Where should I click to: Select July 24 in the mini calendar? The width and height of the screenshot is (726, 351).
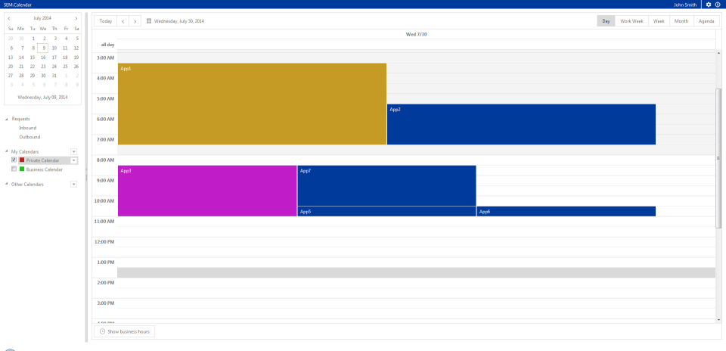pyautogui.click(x=54, y=67)
